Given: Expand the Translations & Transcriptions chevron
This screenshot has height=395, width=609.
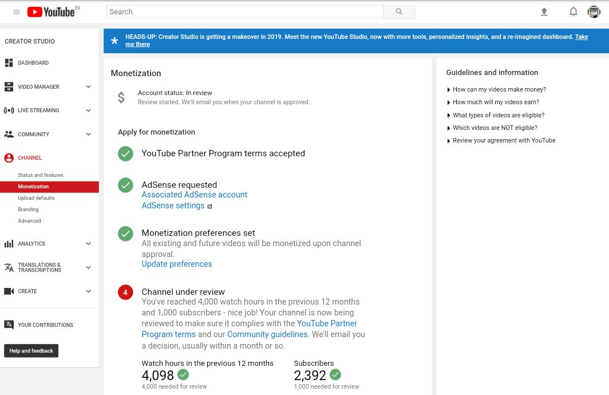Looking at the screenshot, I should click(89, 267).
